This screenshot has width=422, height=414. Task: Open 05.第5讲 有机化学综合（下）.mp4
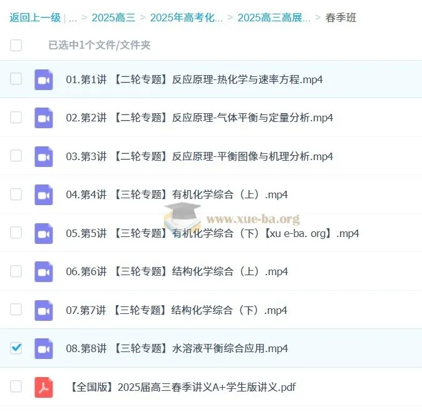click(x=212, y=233)
